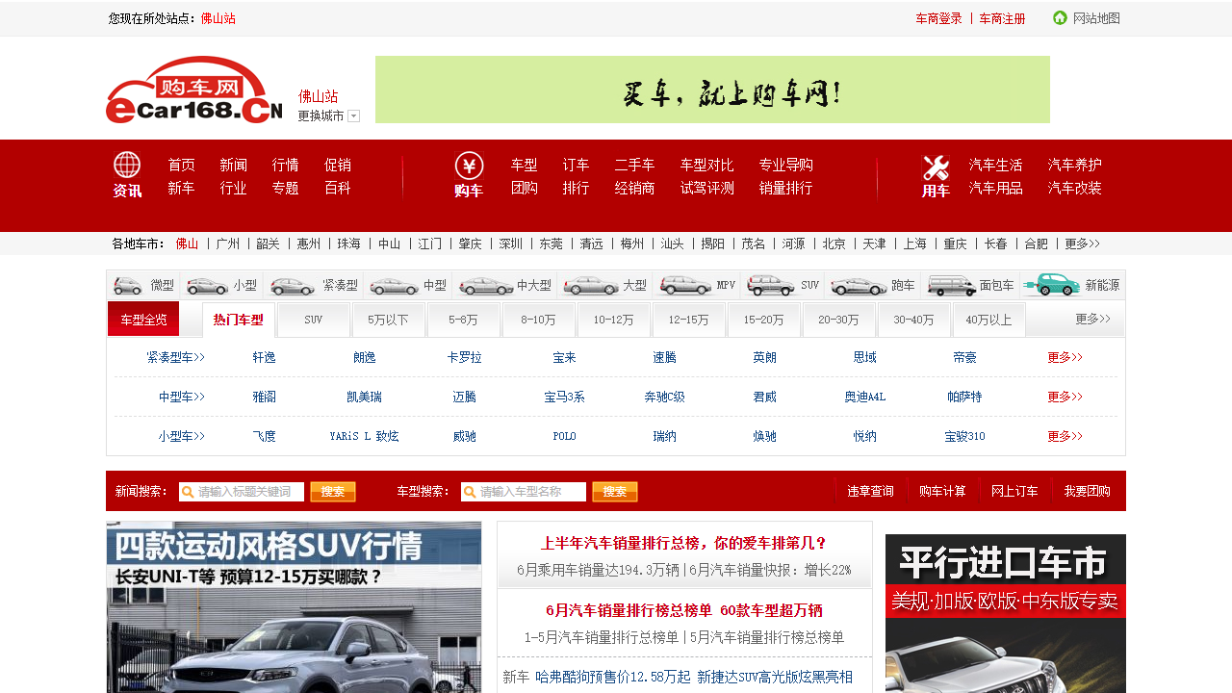Select 广州 in city list
1232x693 pixels.
coord(228,244)
